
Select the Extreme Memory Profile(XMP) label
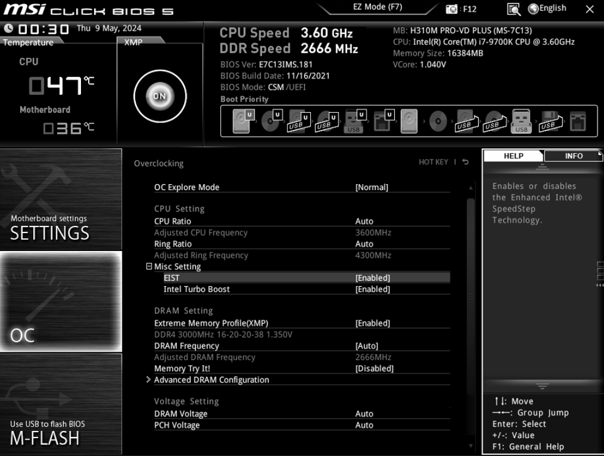(211, 323)
